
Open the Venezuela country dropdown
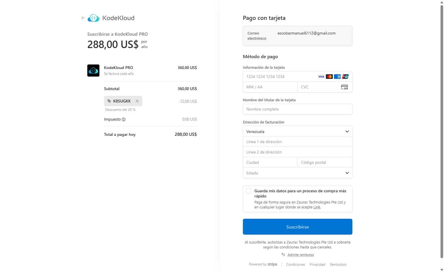tap(297, 132)
